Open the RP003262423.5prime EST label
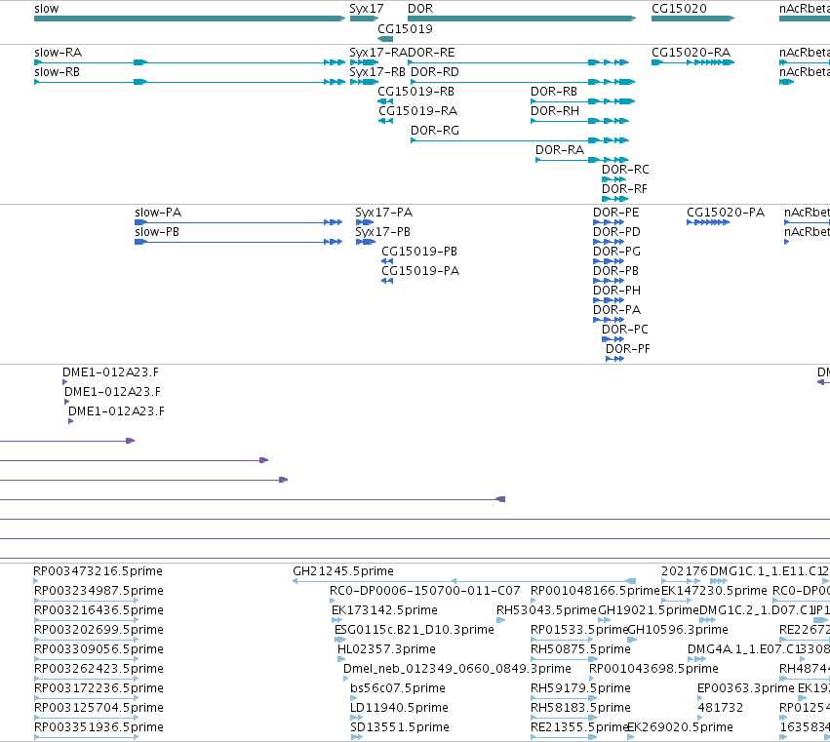This screenshot has height=742, width=830. [x=99, y=670]
